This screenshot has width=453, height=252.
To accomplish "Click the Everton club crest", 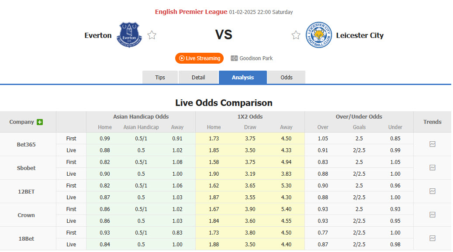I will (x=129, y=35).
